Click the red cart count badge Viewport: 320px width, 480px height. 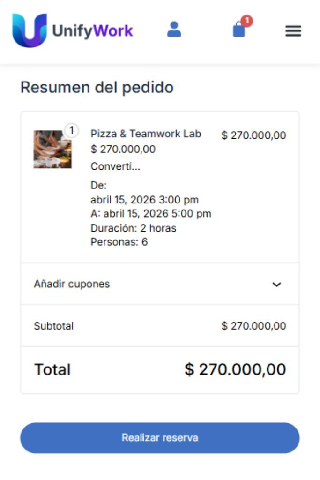[247, 21]
